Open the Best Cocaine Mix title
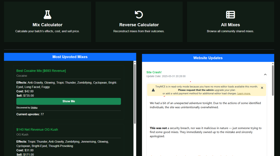 [x=41, y=71]
